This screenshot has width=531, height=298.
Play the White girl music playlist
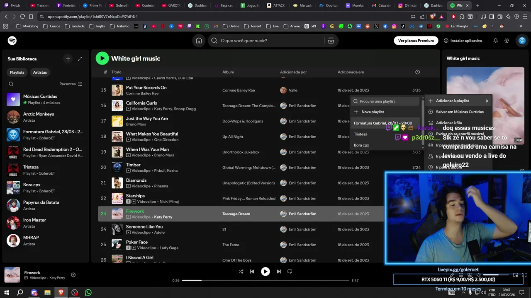[x=102, y=58]
